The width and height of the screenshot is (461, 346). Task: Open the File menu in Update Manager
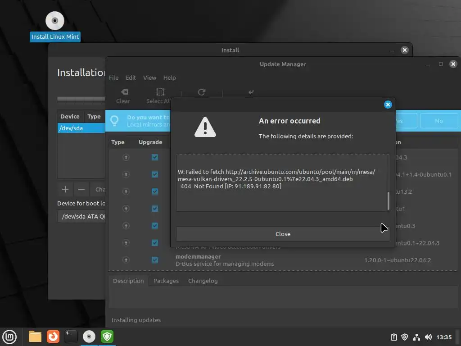(x=114, y=77)
